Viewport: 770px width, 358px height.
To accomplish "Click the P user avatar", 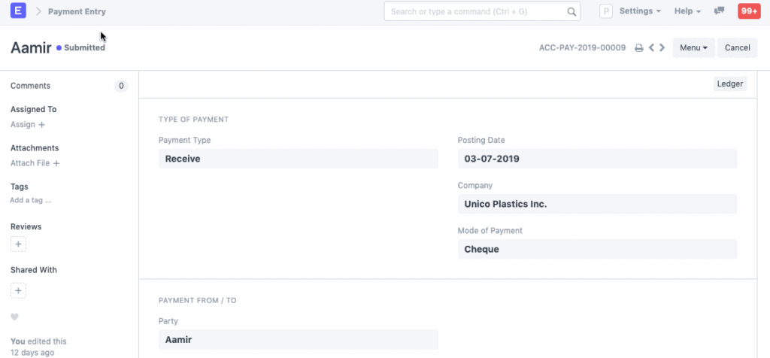I will coord(606,11).
